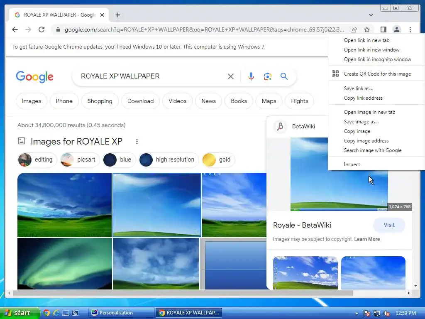Bookmark this page with the star icon

point(367,29)
